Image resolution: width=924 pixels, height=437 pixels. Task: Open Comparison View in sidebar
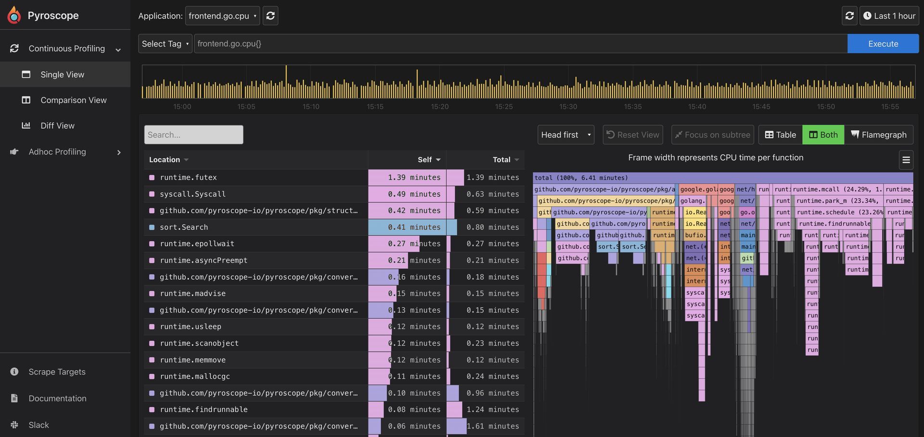(65, 100)
